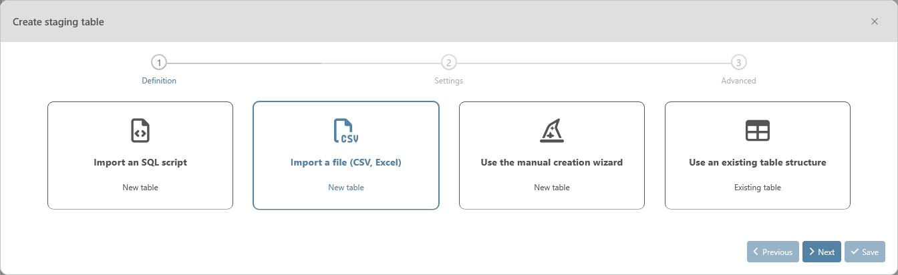Switch to the Advanced step label

[738, 81]
